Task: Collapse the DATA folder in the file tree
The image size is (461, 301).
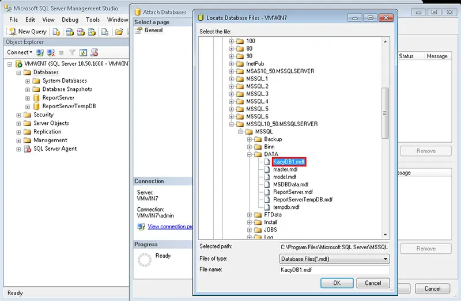Action: 250,154
